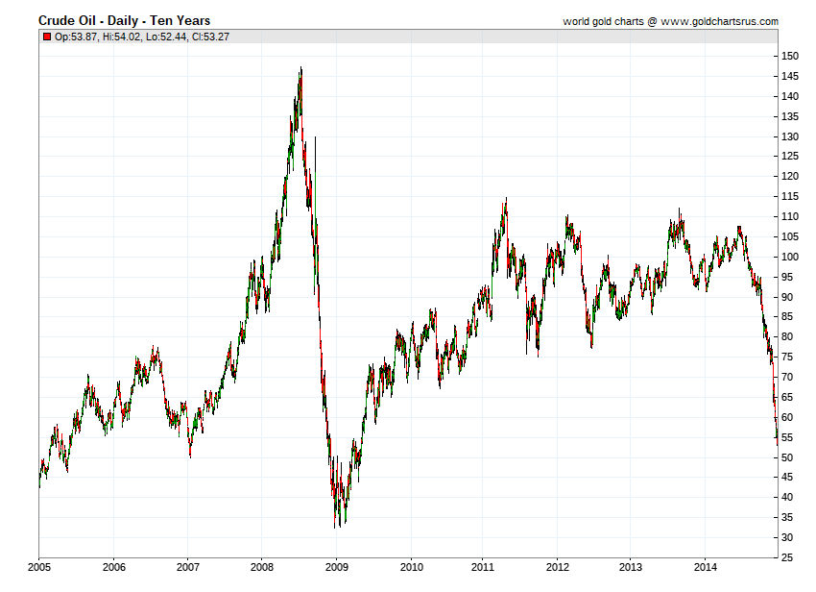Viewport: 816px width, 592px height.
Task: Click the 85 price axis label
Action: (787, 317)
